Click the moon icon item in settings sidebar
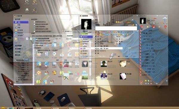Screen dimensions: 179x109 pos(16,27)
